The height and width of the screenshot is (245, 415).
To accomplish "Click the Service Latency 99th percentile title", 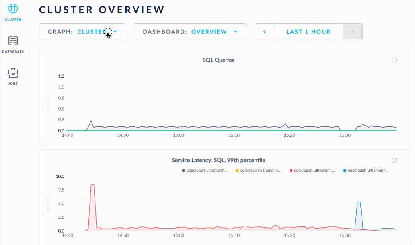I will click(x=218, y=160).
